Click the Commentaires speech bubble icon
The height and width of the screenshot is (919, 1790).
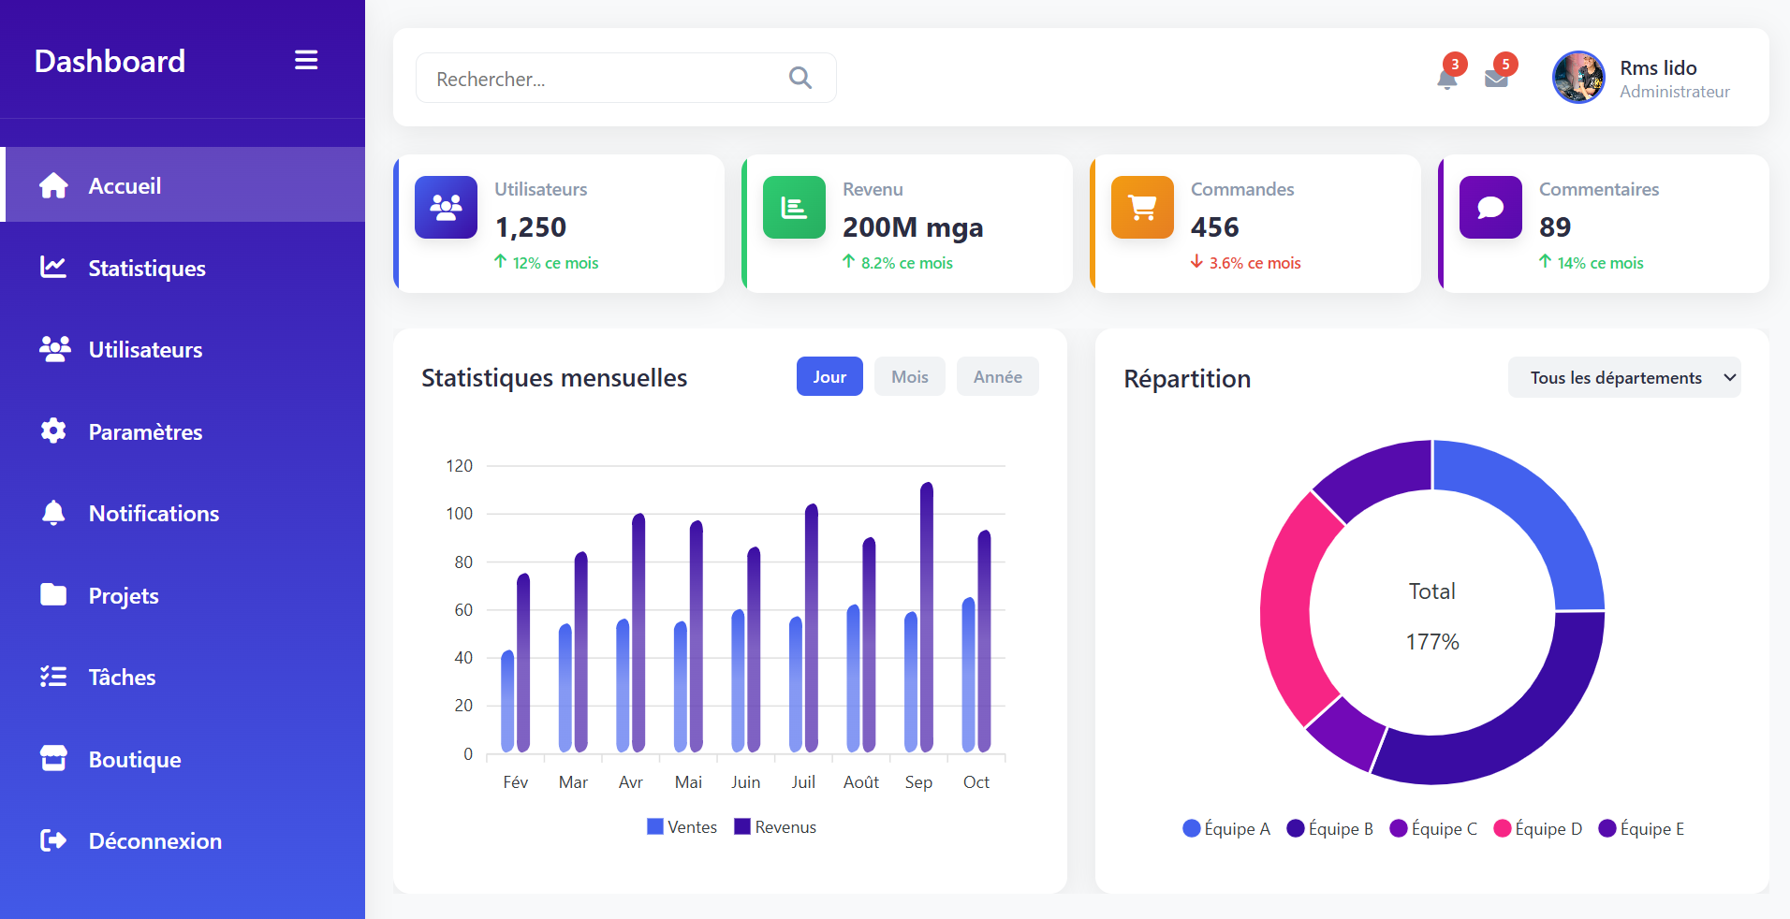[1490, 207]
